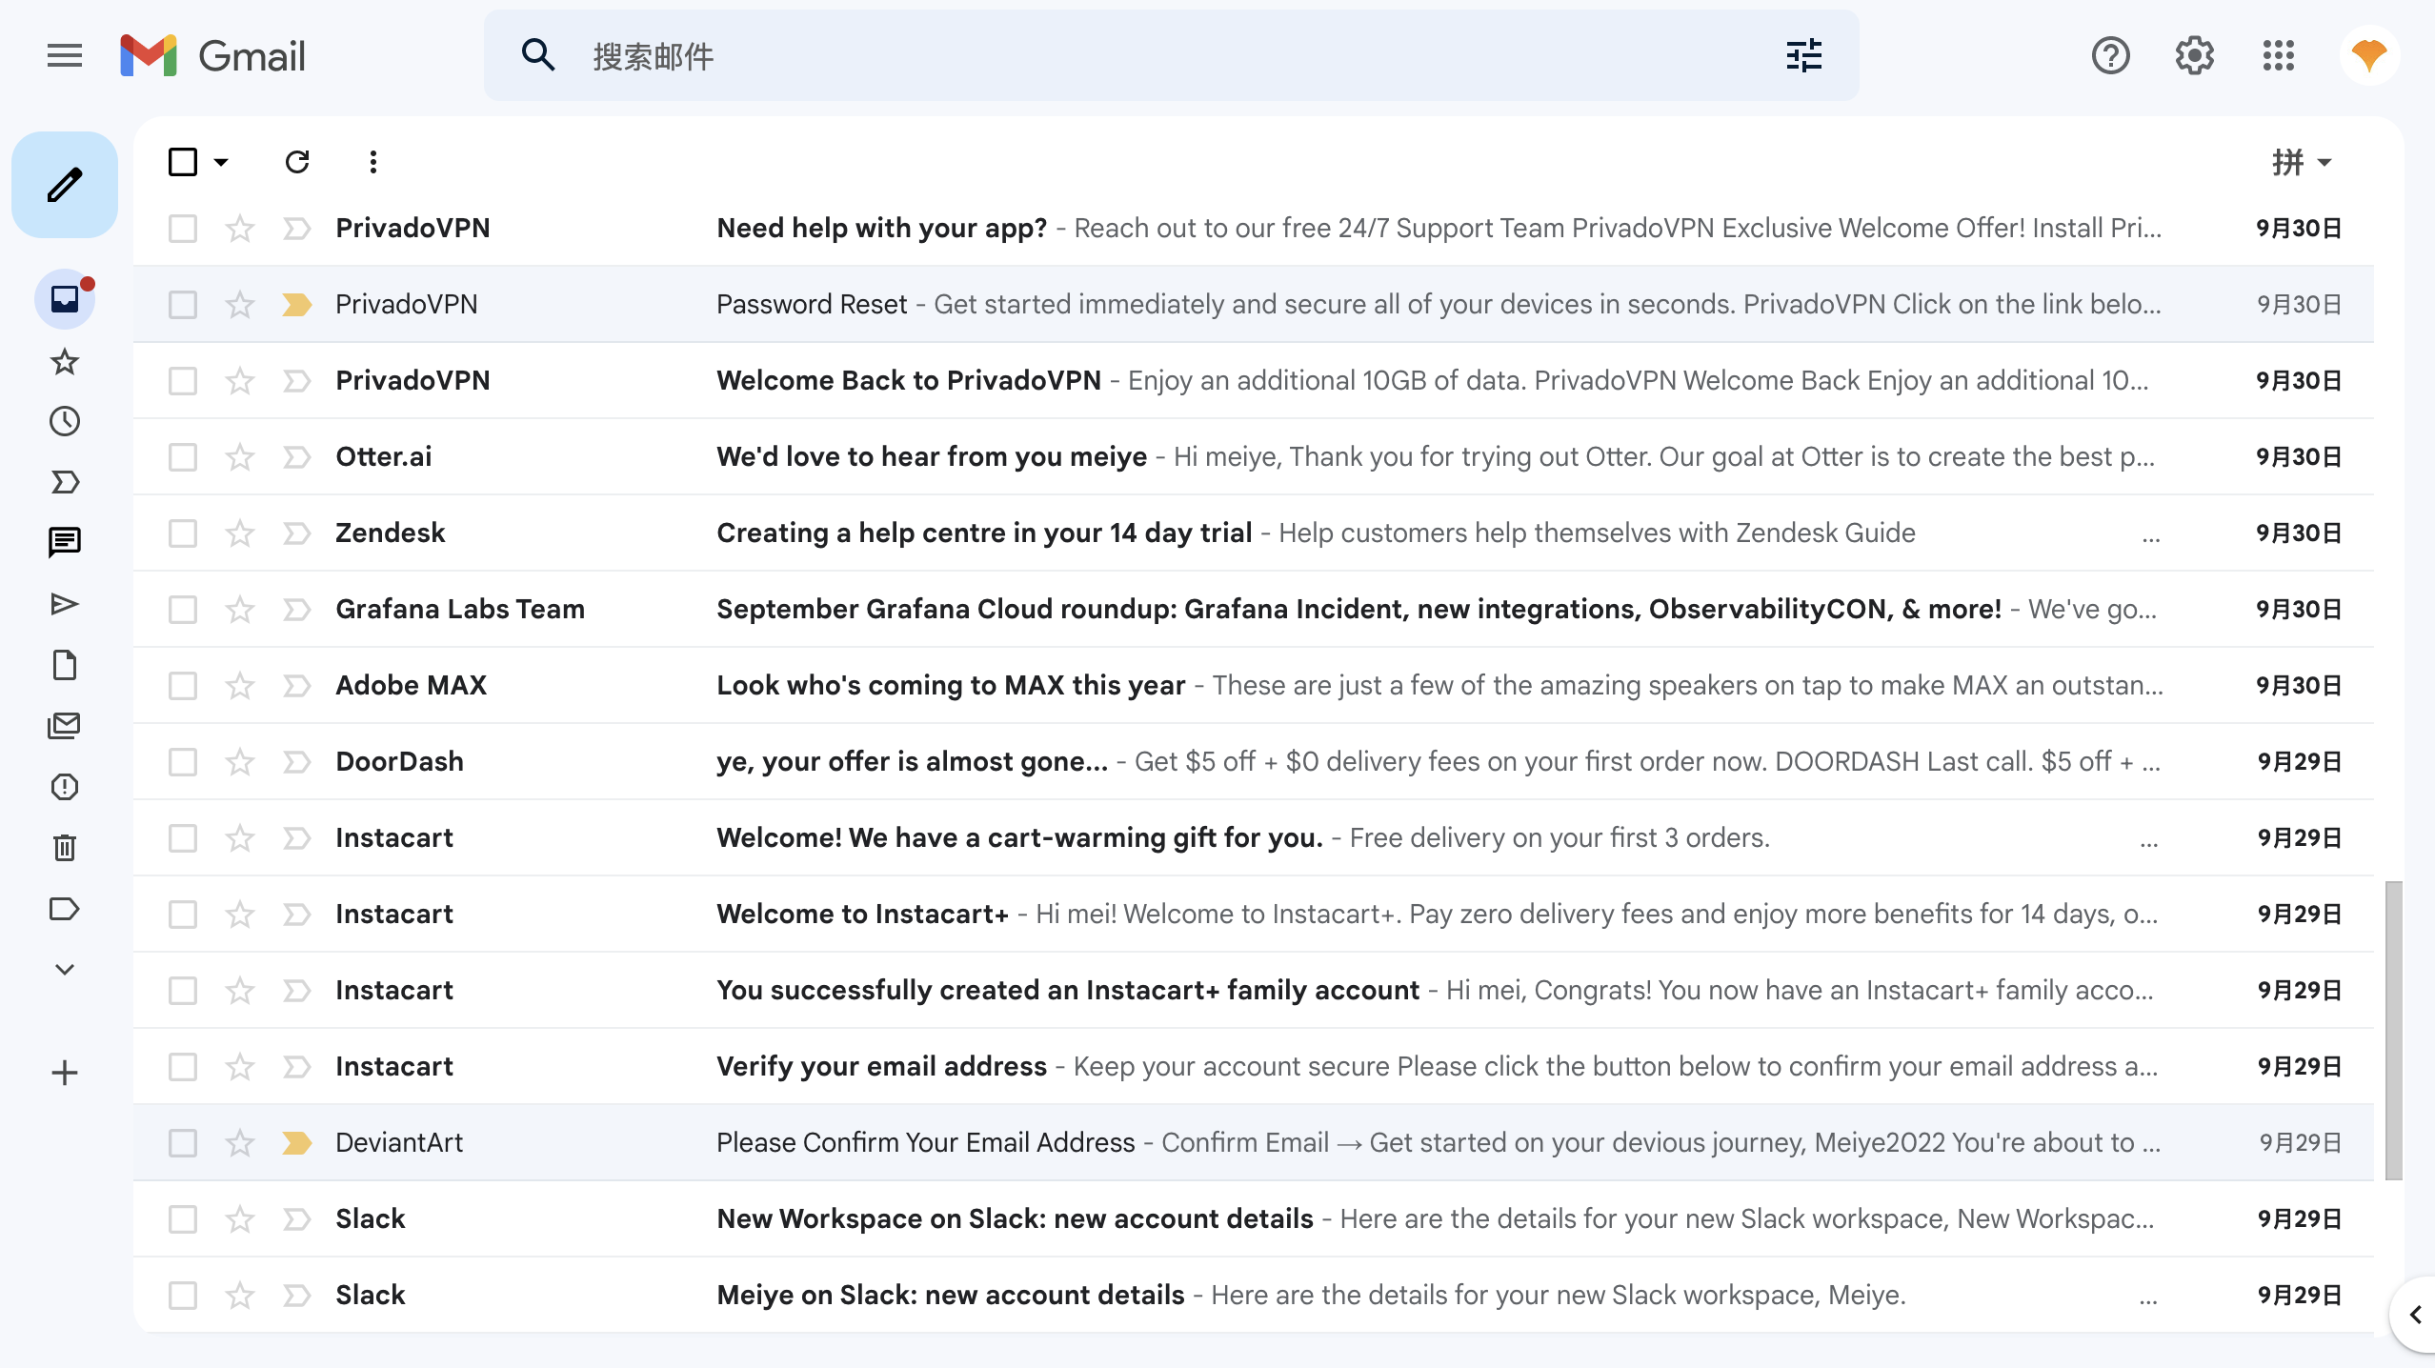Open the Settings gear
Screen dimensions: 2435x1368
pos(2195,55)
